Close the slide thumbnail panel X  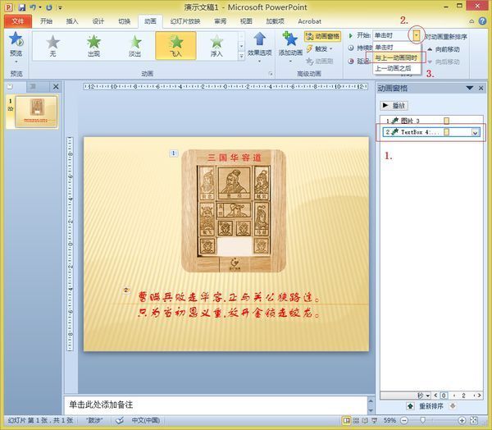tap(56, 86)
